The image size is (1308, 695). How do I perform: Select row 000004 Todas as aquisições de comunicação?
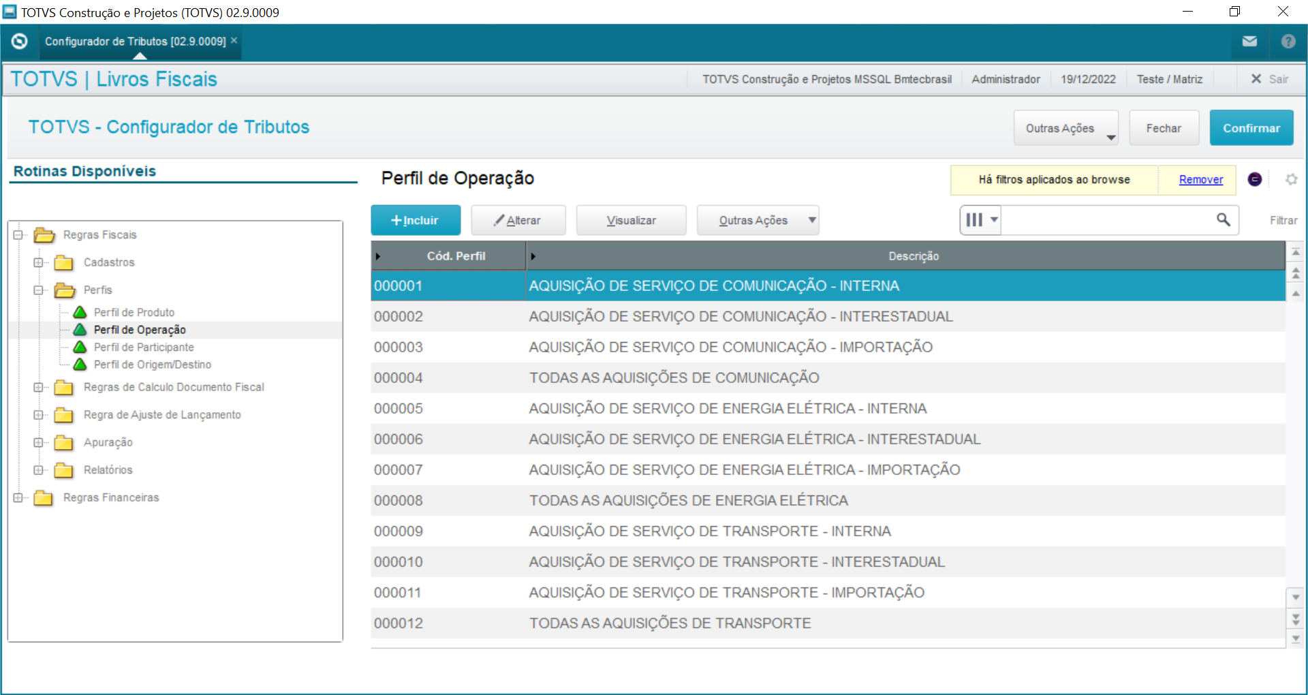pos(828,378)
